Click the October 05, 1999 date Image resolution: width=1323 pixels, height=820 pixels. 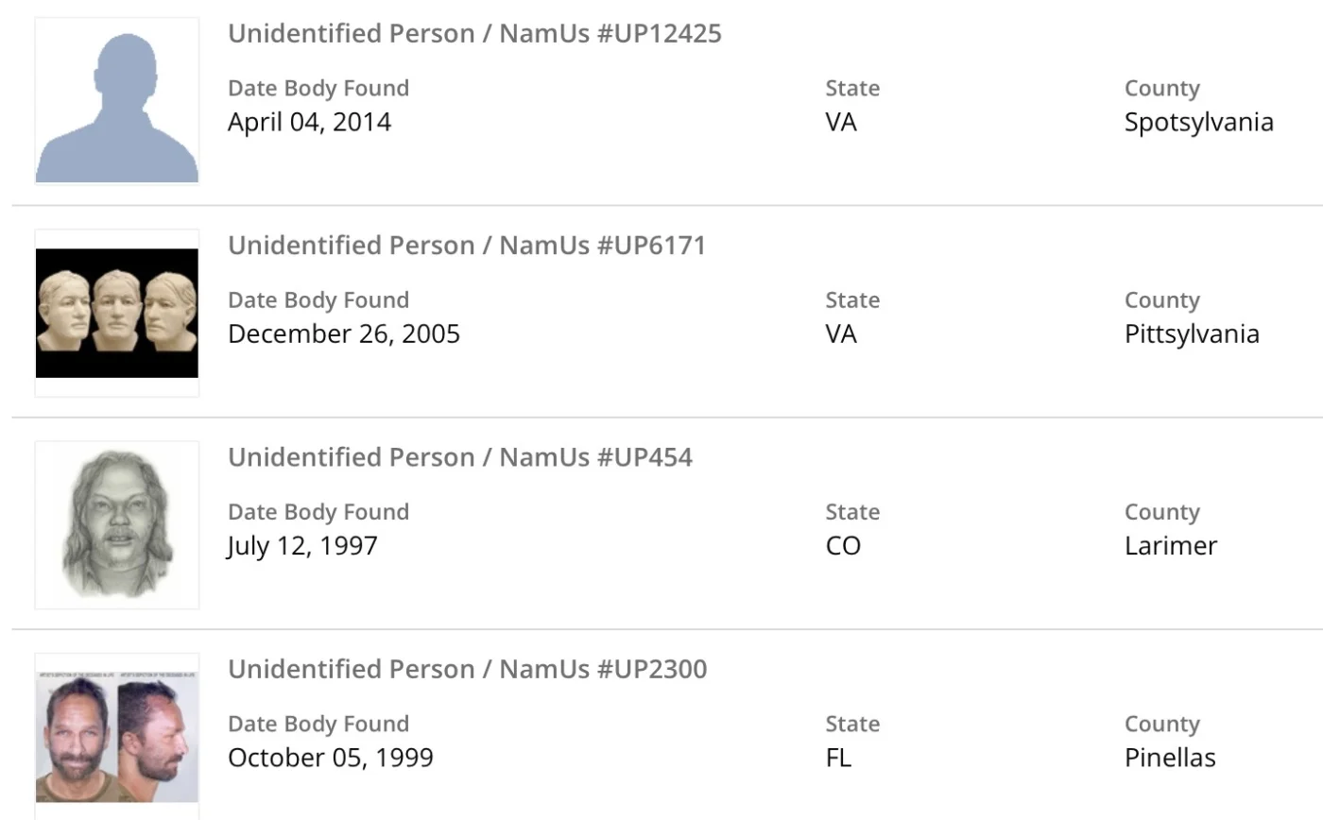(x=331, y=757)
